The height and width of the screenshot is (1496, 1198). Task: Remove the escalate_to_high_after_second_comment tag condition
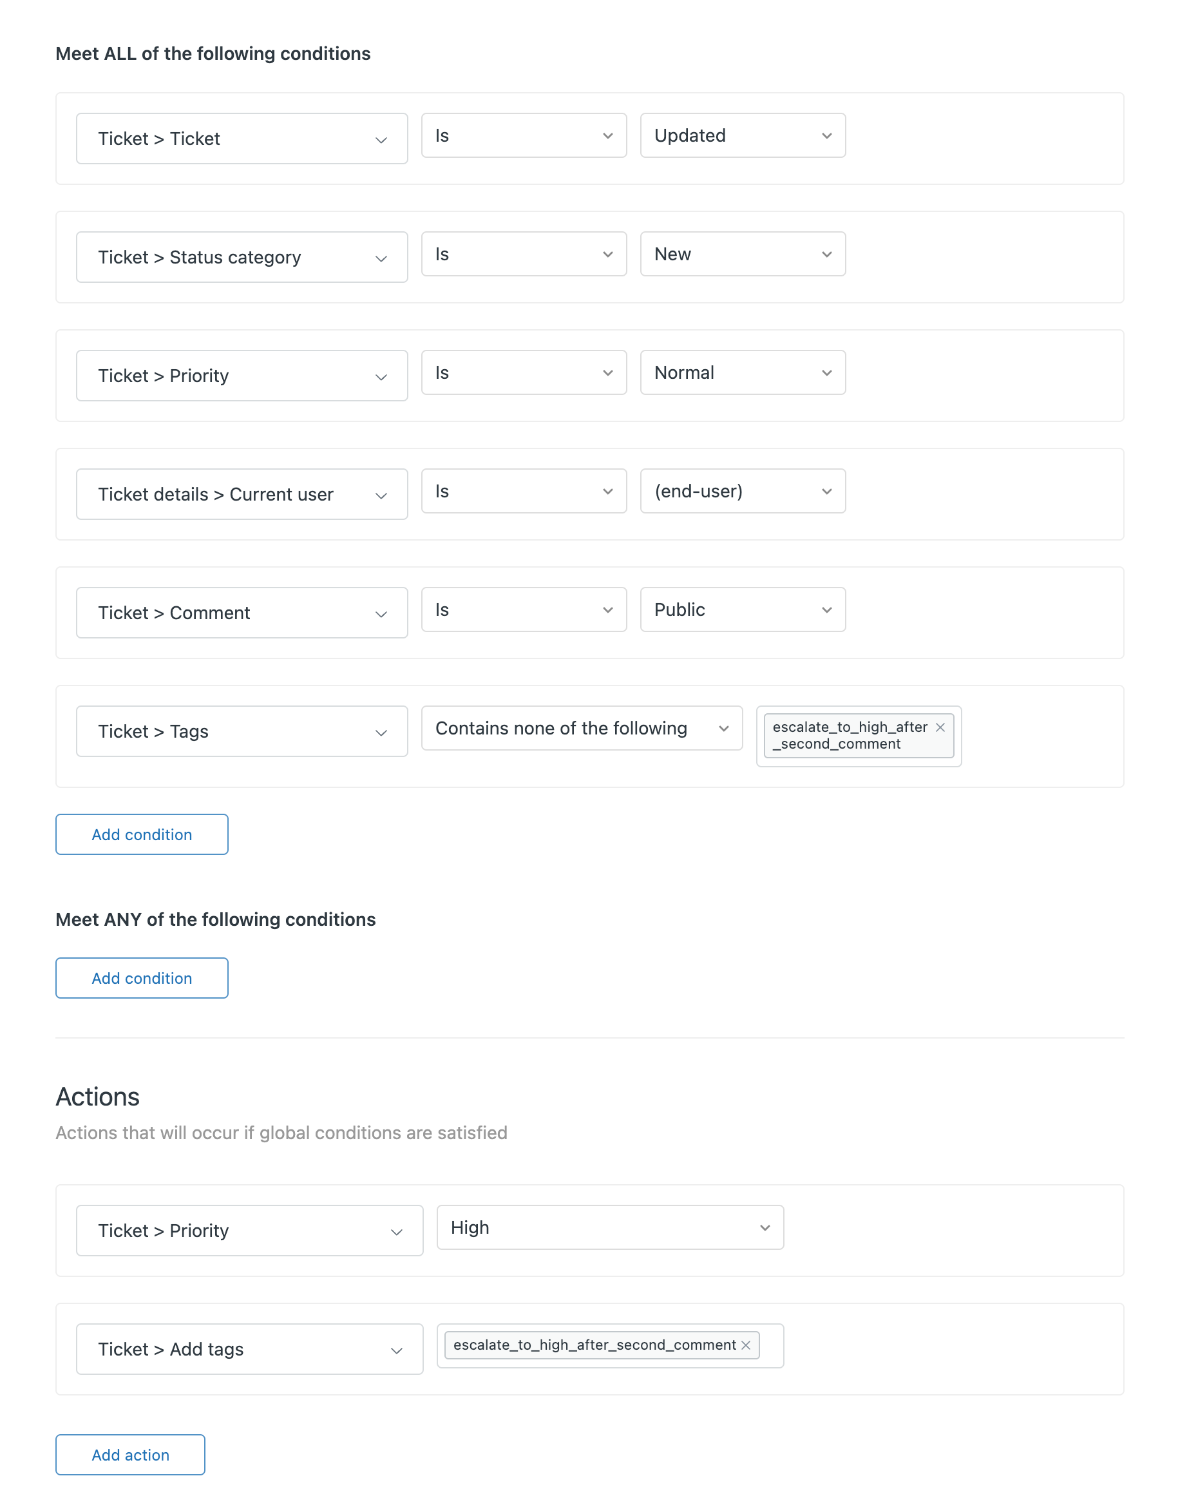(x=940, y=727)
